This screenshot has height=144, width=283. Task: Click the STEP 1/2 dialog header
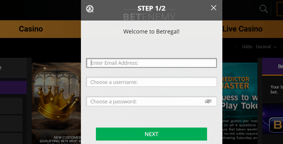(x=151, y=8)
